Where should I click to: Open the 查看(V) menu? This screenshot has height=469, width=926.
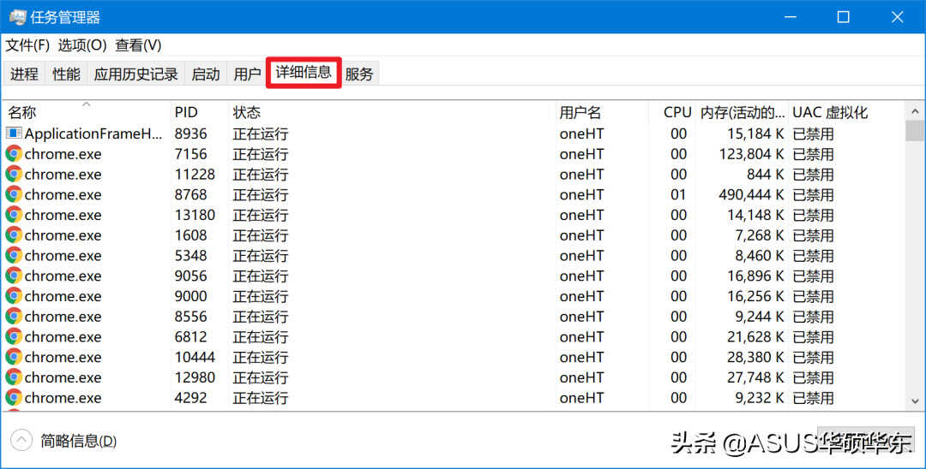tap(138, 45)
